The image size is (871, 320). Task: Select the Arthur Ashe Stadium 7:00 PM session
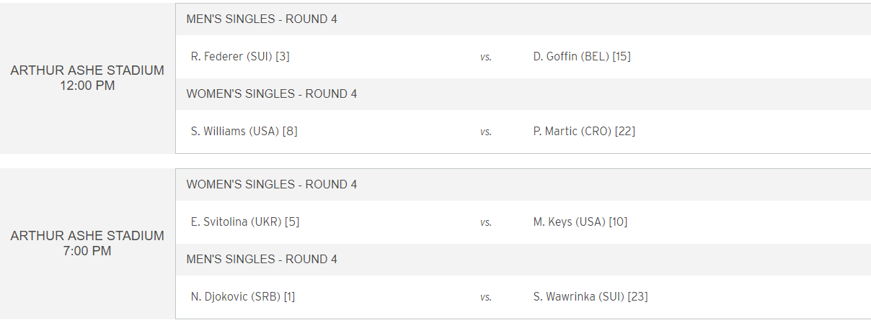pyautogui.click(x=87, y=244)
